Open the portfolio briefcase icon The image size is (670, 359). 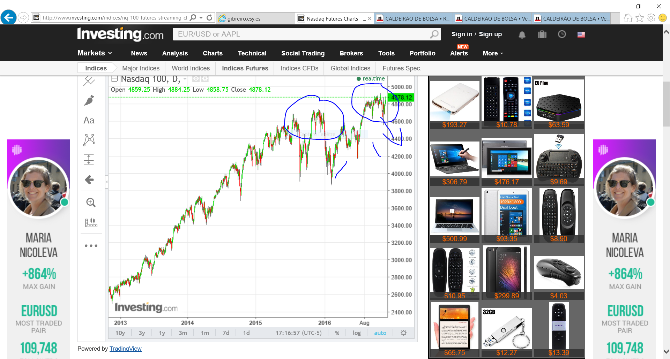(x=542, y=34)
